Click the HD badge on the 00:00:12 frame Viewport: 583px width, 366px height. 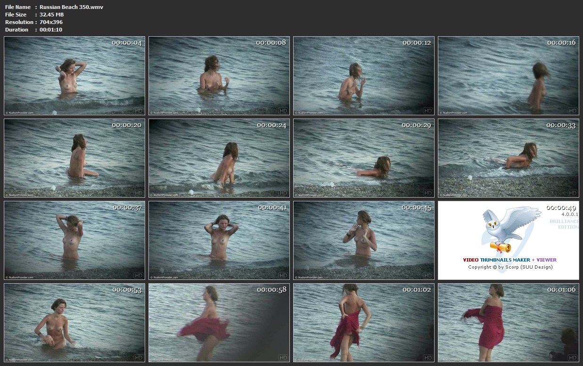[427, 111]
